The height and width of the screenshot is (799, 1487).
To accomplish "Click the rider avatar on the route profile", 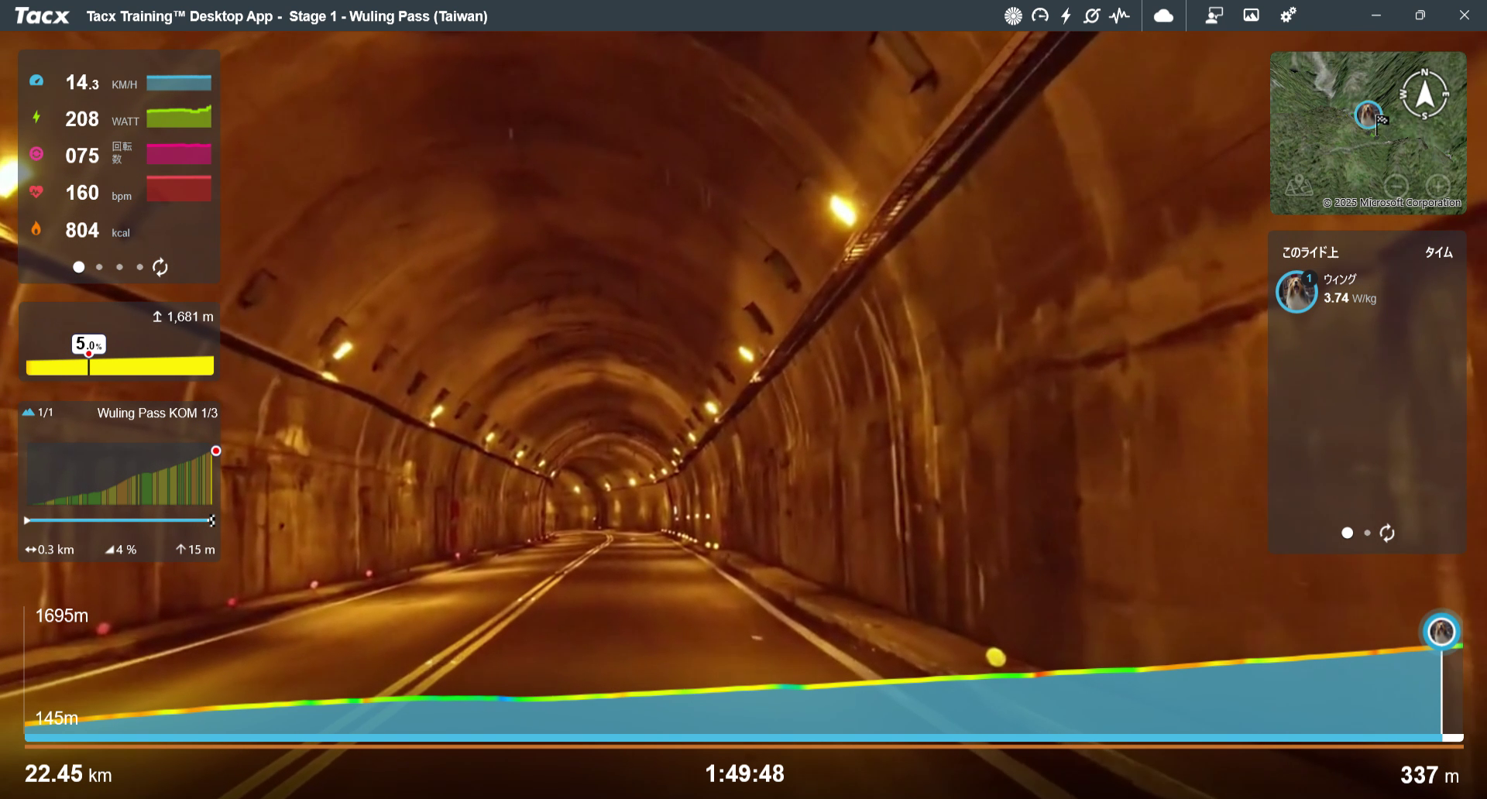I will [1441, 631].
